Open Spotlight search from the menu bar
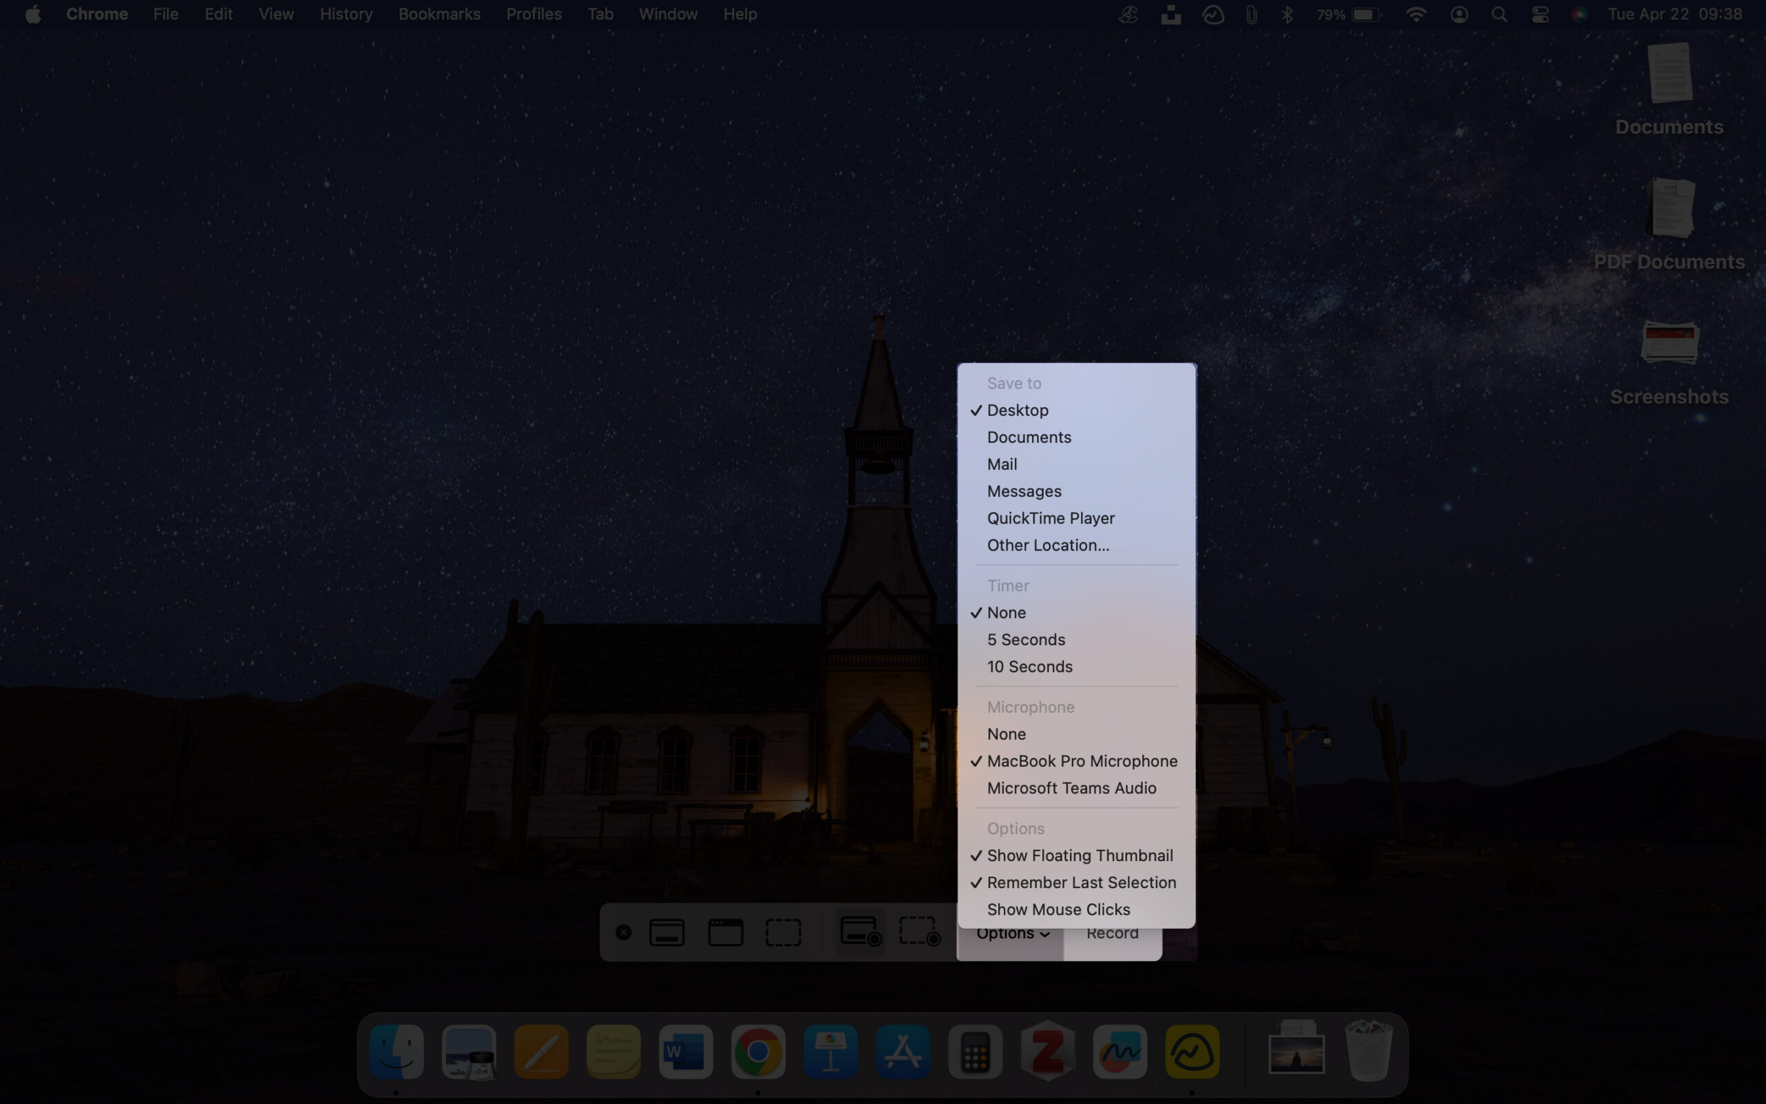Screen dimensions: 1766x1104 click(x=1500, y=14)
